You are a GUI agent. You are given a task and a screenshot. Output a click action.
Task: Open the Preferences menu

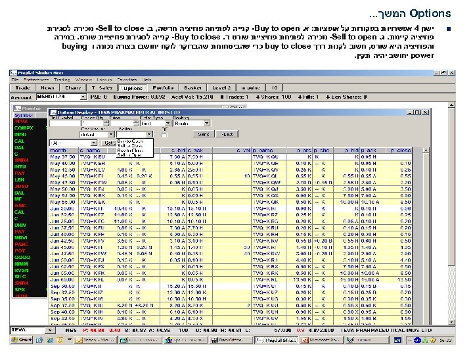[x=36, y=80]
